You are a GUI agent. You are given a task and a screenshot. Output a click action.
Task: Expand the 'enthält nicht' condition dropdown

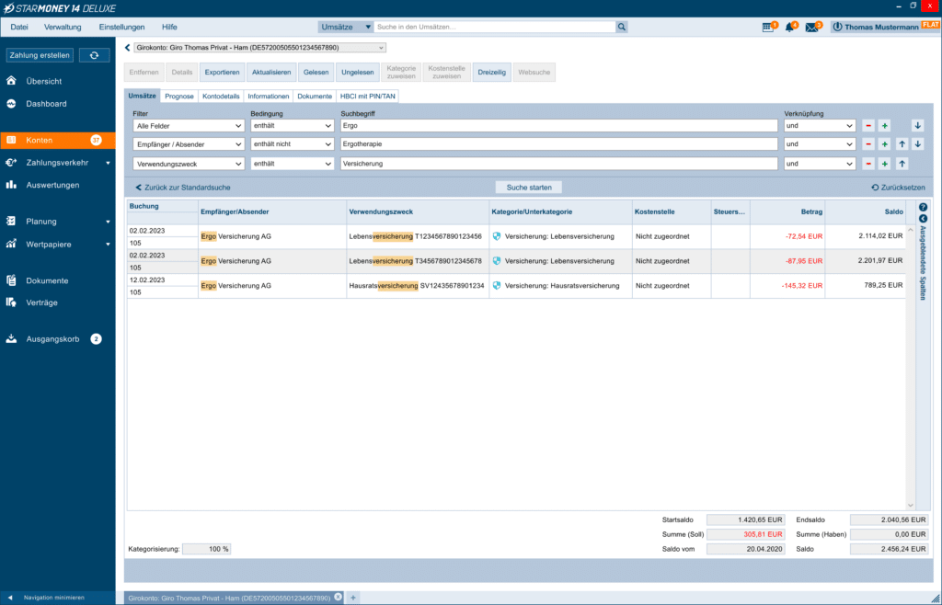[x=292, y=144]
